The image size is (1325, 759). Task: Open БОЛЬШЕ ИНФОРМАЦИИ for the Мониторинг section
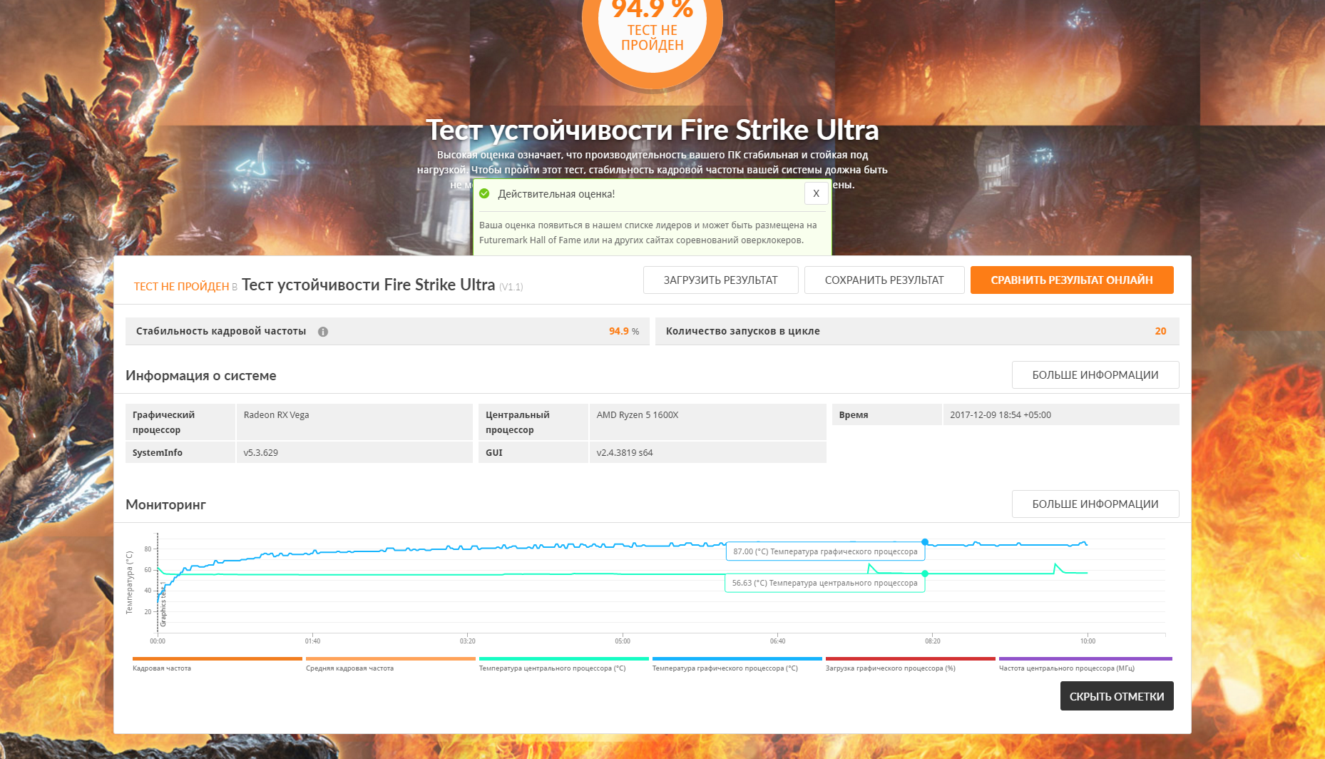coord(1095,504)
